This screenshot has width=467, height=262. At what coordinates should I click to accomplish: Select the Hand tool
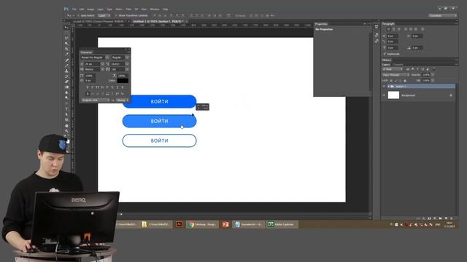[x=66, y=125]
